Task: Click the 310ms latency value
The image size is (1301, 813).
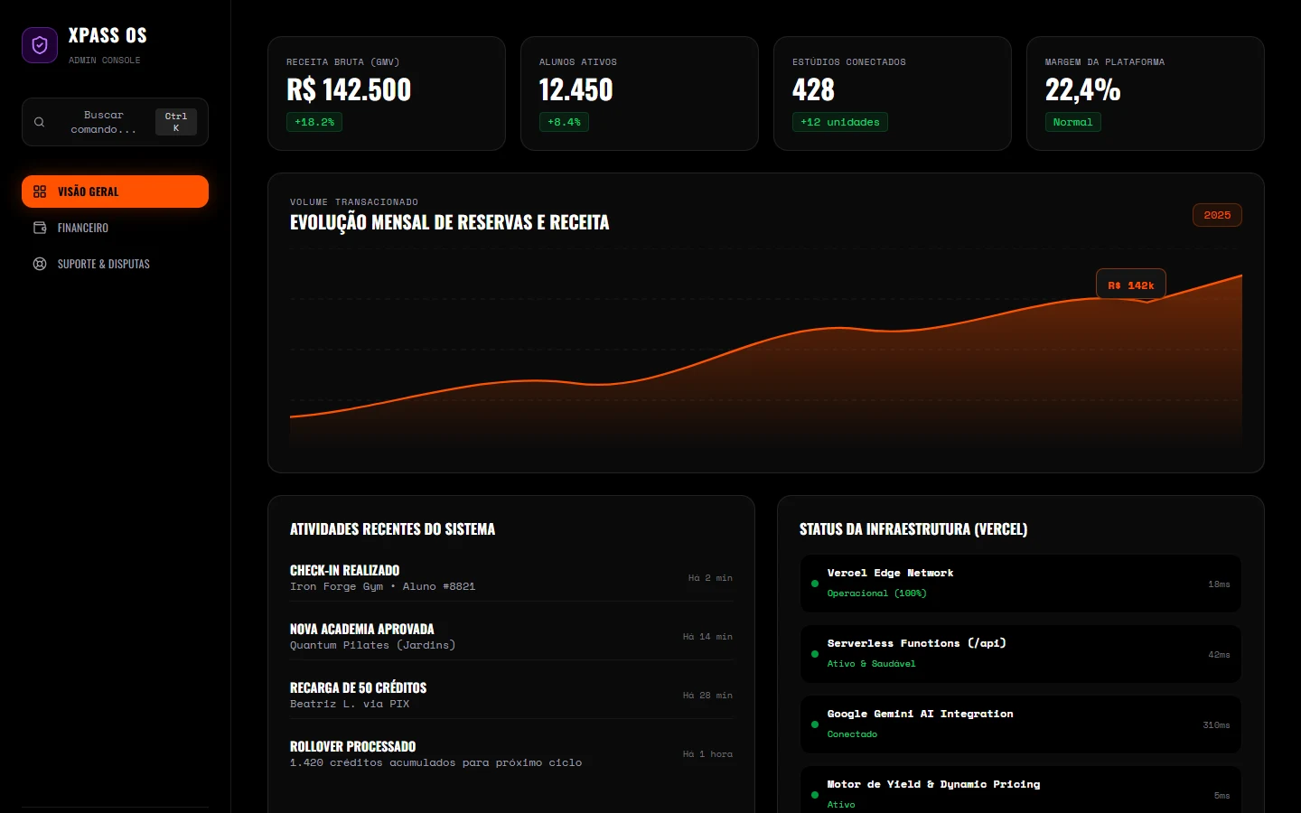Action: tap(1216, 725)
